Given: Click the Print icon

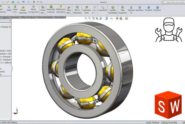Looking at the screenshot, I should [x=18, y=2].
